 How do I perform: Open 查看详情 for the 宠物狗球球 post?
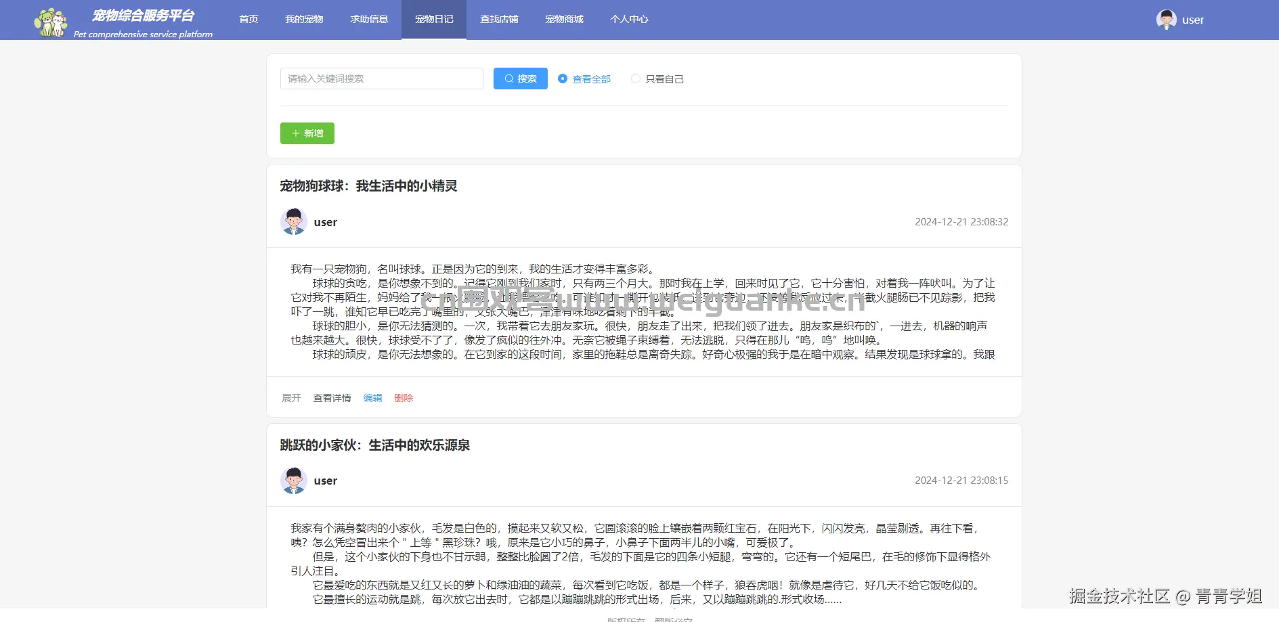tap(332, 398)
